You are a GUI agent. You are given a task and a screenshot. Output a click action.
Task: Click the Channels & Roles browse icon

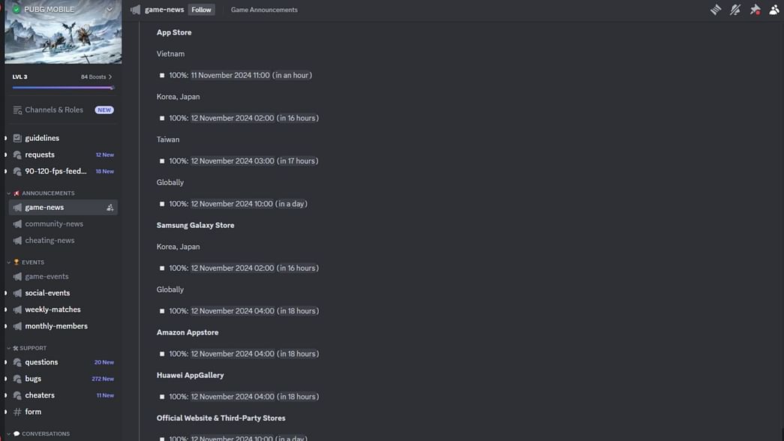coord(17,110)
